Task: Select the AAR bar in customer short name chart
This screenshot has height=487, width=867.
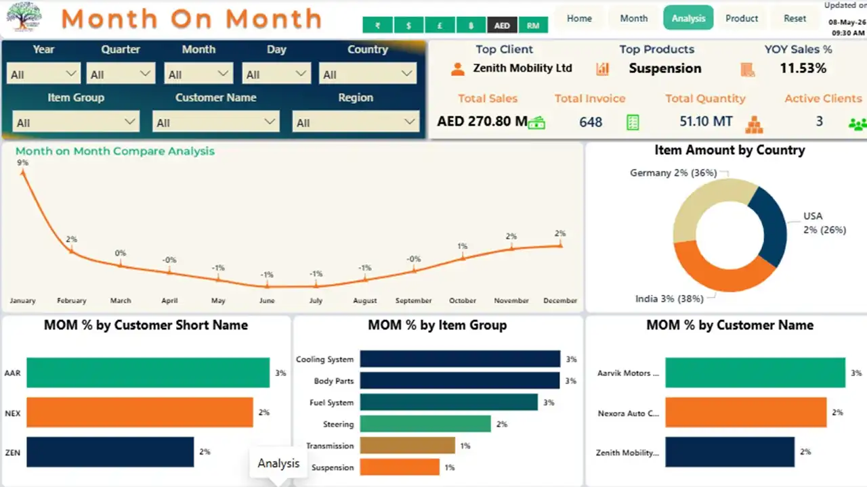Action: [x=148, y=373]
